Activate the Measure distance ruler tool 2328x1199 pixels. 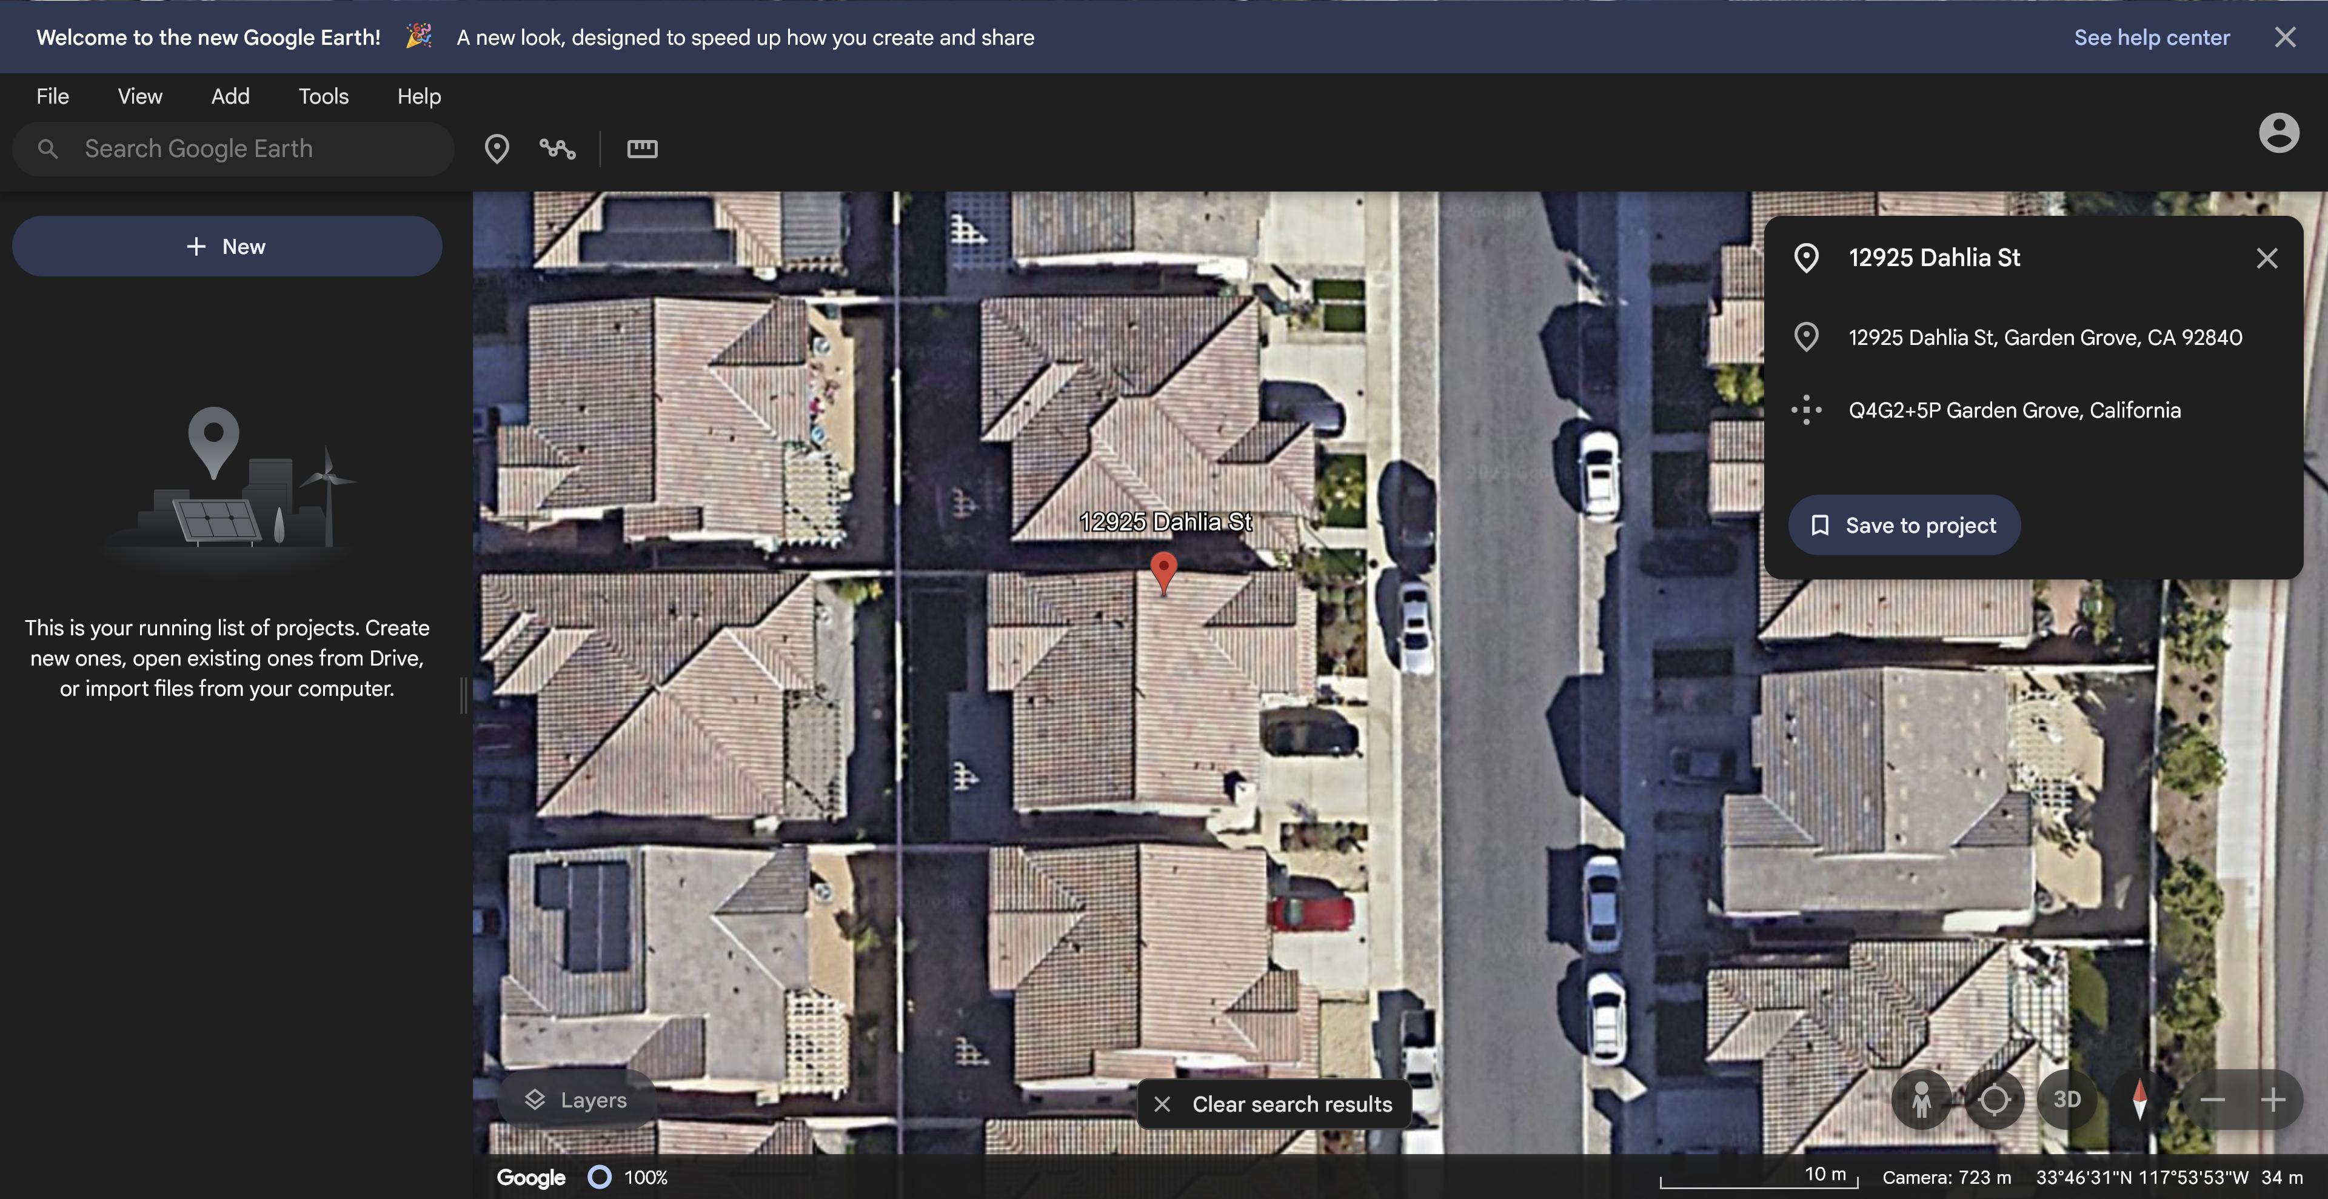(643, 149)
